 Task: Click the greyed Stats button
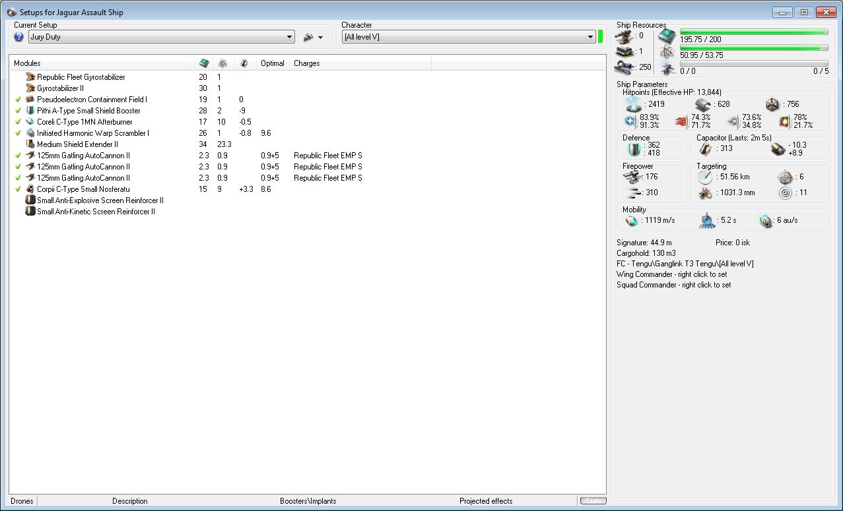pos(593,501)
